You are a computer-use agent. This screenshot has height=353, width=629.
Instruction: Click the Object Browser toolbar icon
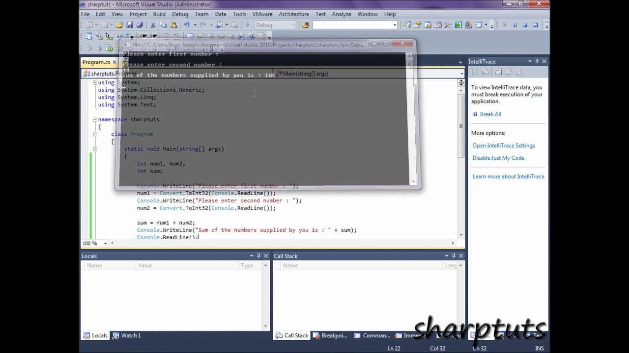coord(438,25)
